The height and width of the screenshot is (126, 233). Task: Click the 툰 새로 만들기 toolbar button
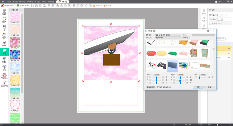8,6
